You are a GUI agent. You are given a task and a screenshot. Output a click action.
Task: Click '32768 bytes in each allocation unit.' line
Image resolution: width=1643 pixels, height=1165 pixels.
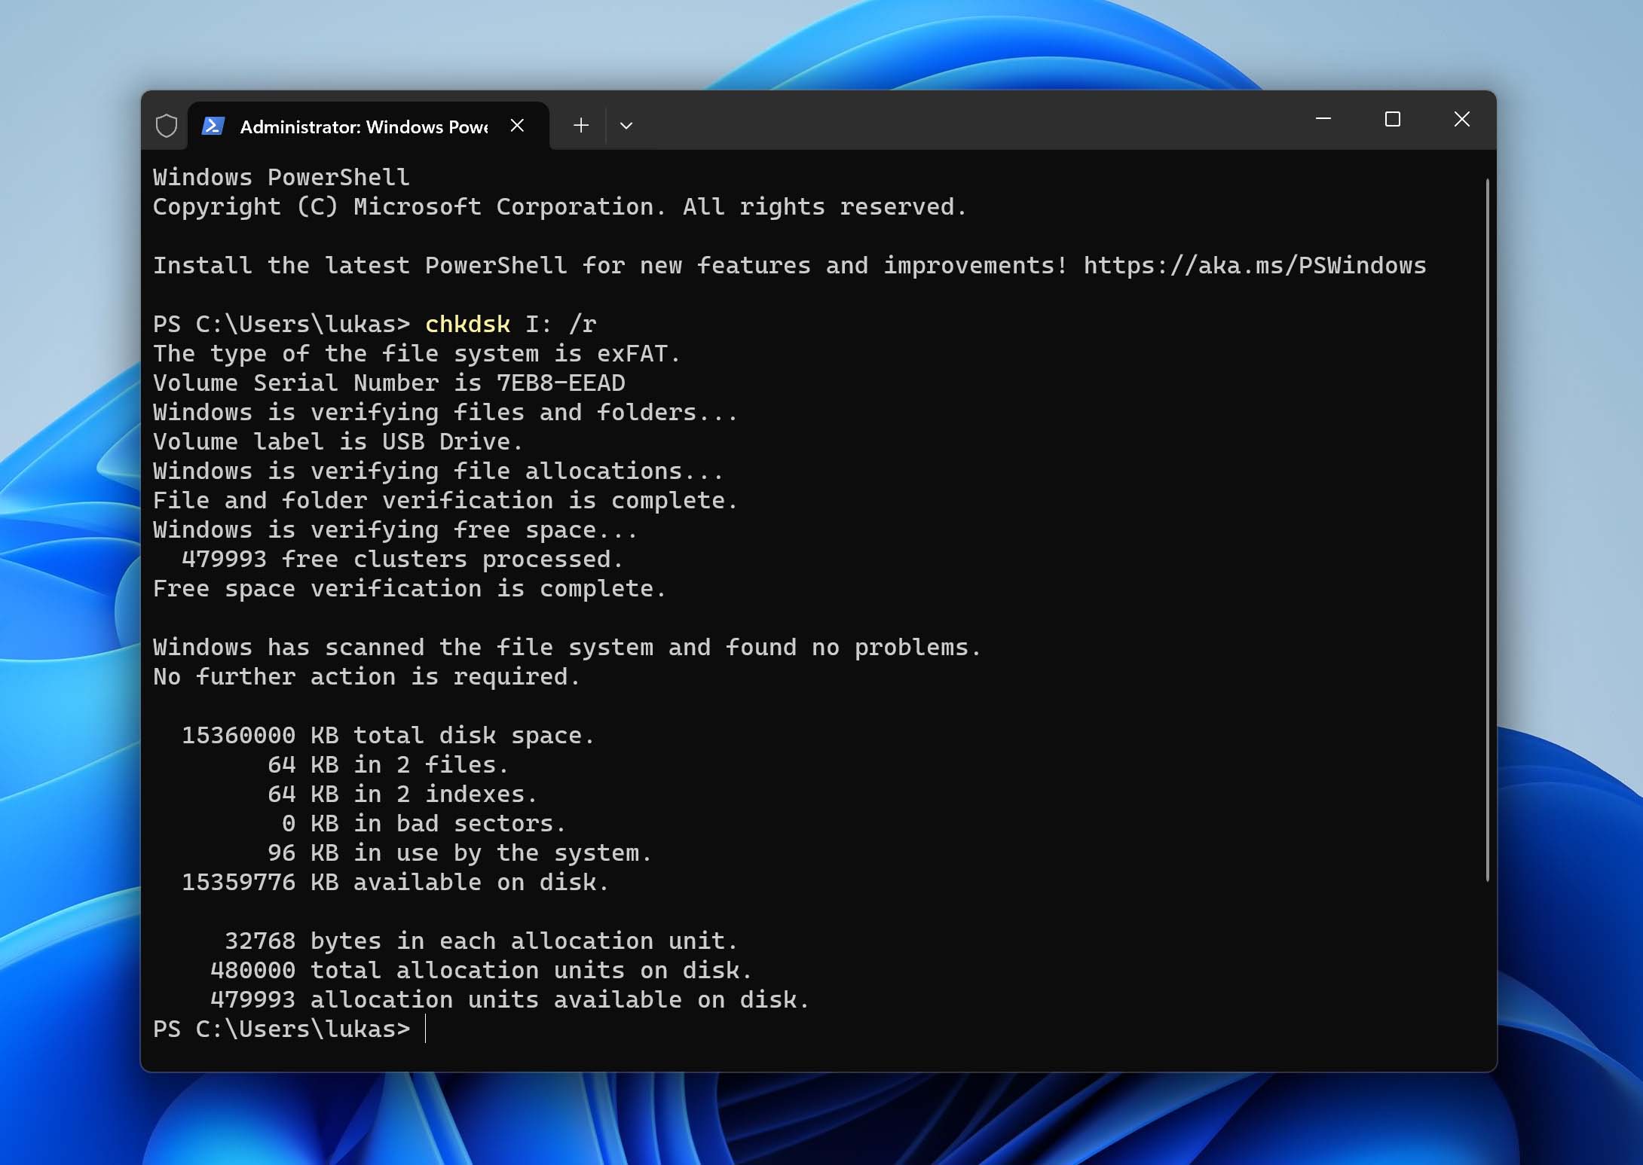pos(481,941)
